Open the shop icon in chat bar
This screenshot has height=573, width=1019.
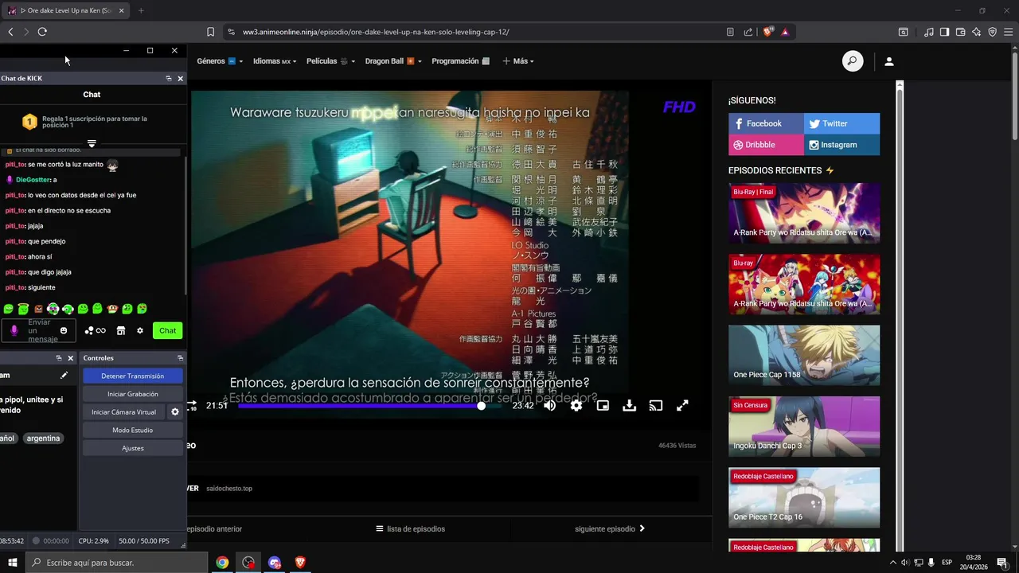click(121, 330)
